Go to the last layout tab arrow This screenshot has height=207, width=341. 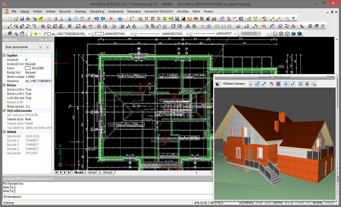point(69,172)
